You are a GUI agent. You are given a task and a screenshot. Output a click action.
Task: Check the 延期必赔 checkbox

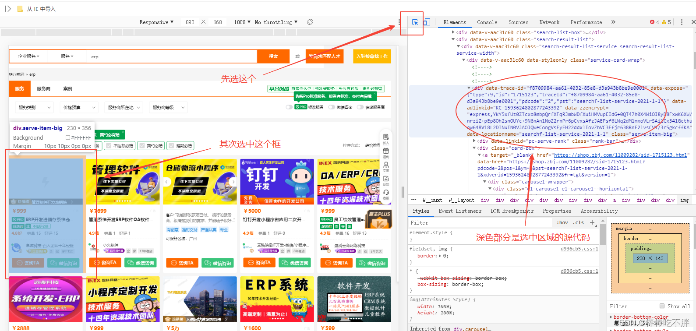click(172, 146)
